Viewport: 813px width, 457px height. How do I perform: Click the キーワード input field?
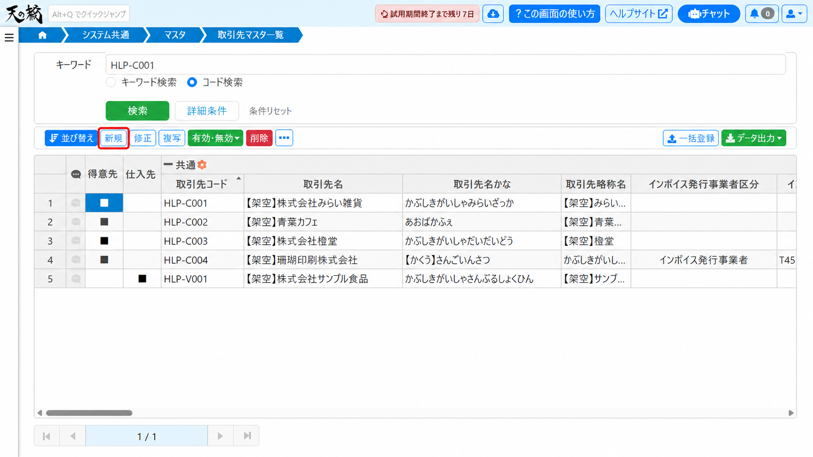pyautogui.click(x=445, y=65)
